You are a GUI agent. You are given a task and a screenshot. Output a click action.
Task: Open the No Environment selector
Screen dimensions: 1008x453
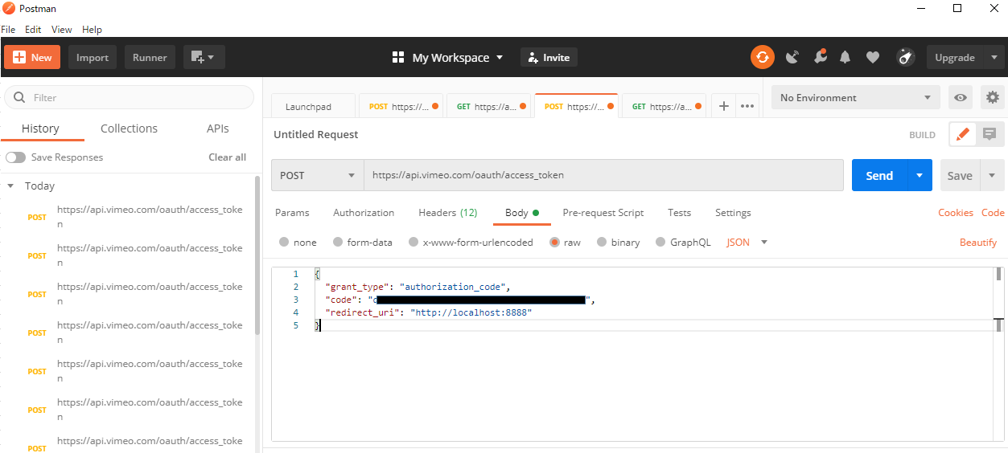coord(855,97)
